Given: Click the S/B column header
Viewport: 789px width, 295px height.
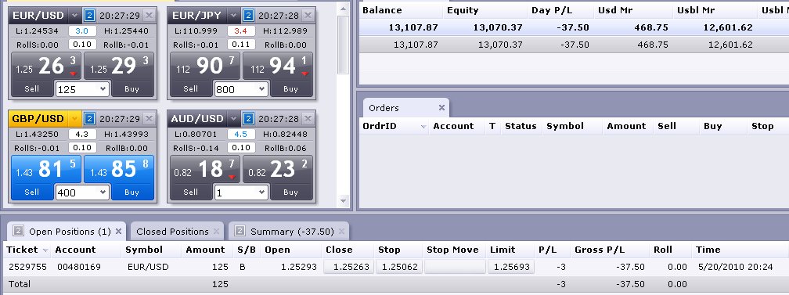Looking at the screenshot, I should (247, 250).
